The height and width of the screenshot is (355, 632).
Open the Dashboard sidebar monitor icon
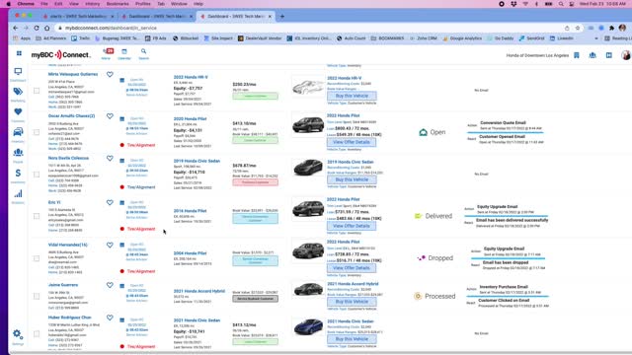[18, 72]
